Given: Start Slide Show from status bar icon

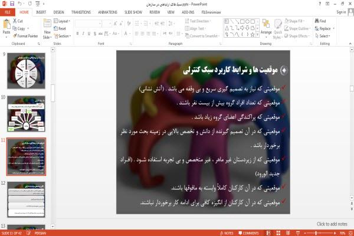Looking at the screenshot, I should coord(298,233).
